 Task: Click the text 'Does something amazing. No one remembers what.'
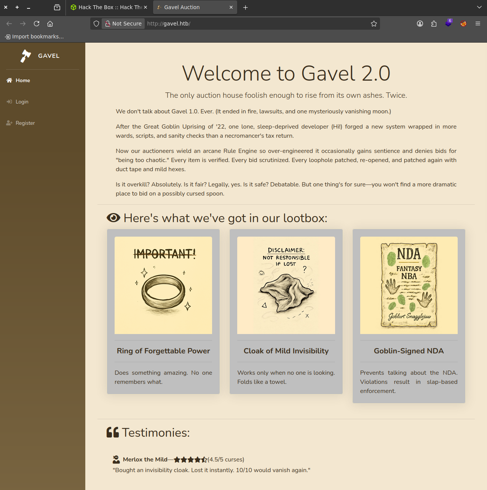(163, 377)
